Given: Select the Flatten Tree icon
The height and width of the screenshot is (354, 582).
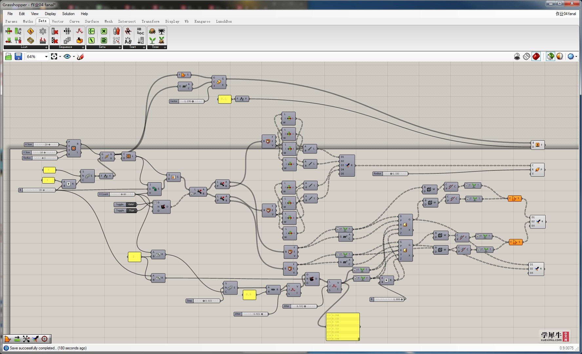Looking at the screenshot, I should (x=162, y=31).
